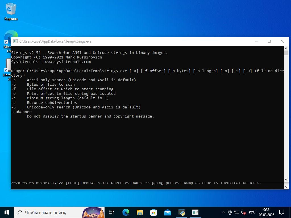The image size is (291, 218).
Task: Expand the hidden system tray icons chevron
Action: (x=223, y=212)
